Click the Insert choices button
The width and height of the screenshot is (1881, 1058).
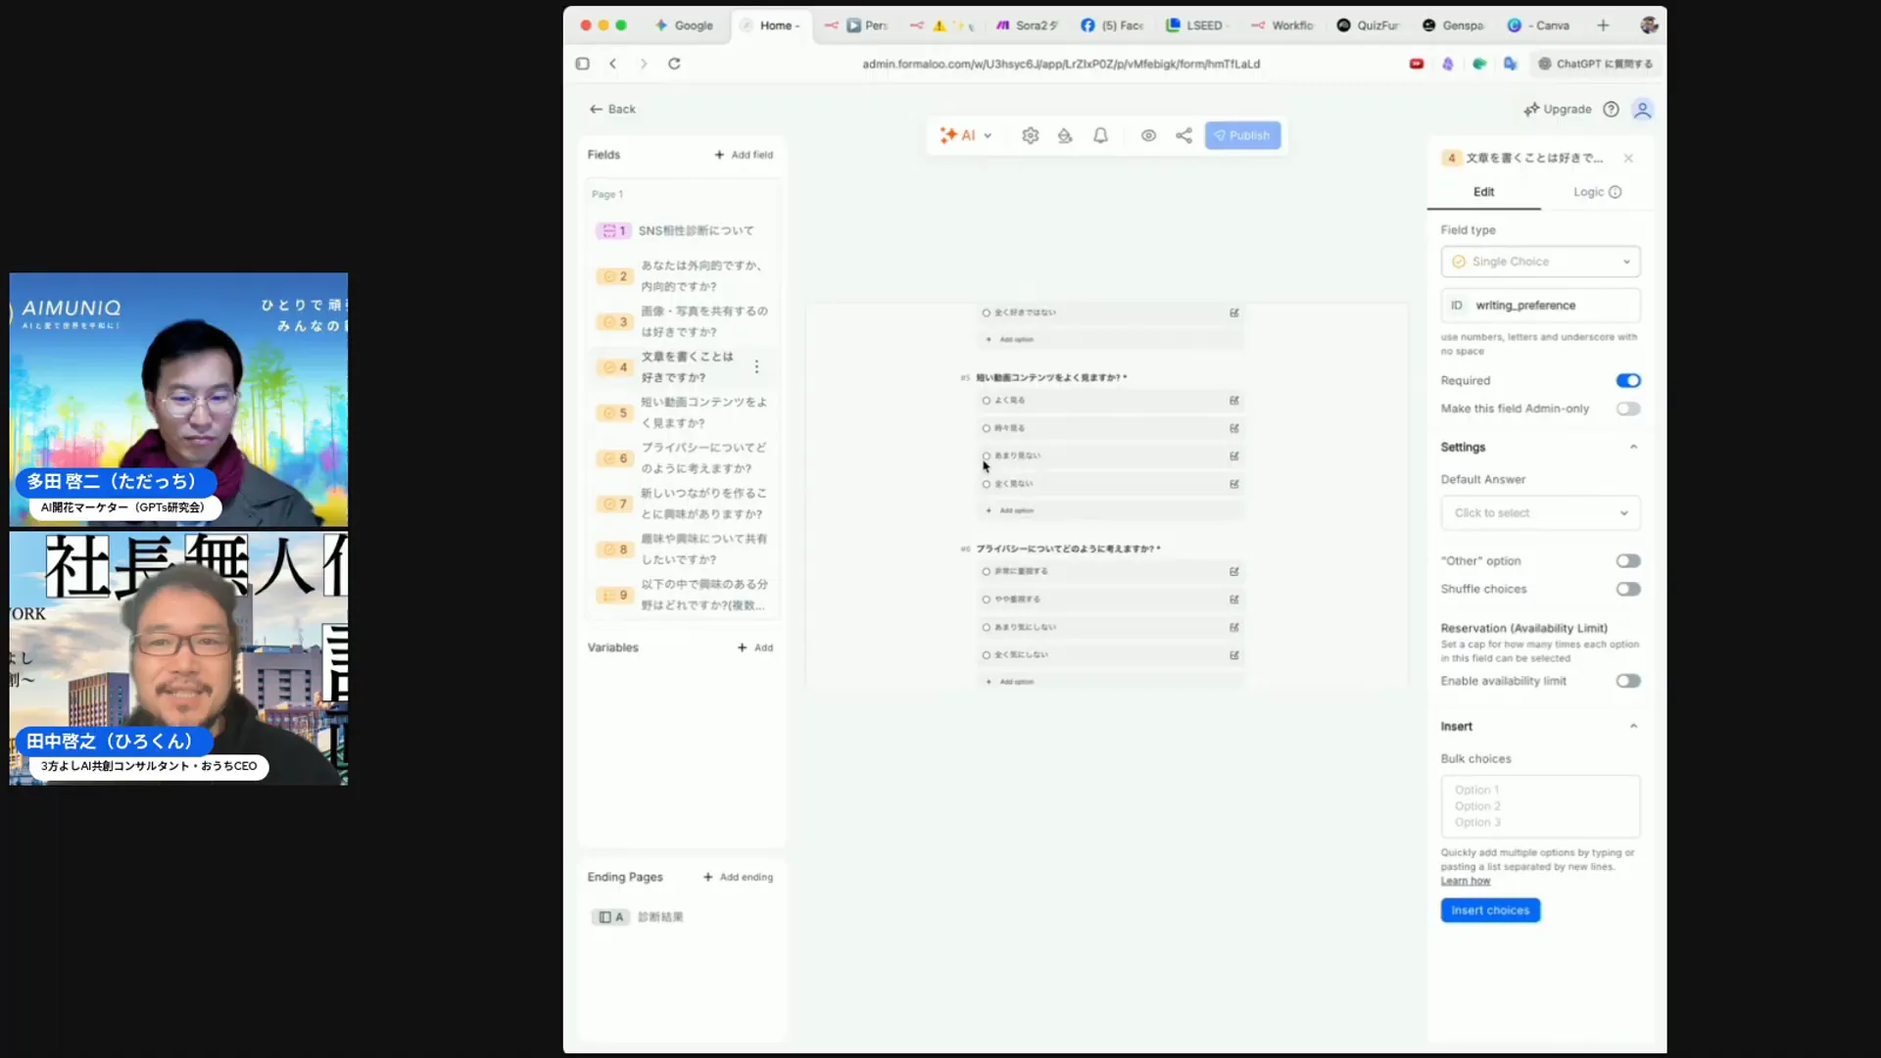pyautogui.click(x=1489, y=911)
